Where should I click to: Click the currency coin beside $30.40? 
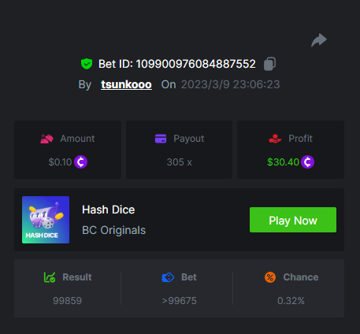click(307, 161)
